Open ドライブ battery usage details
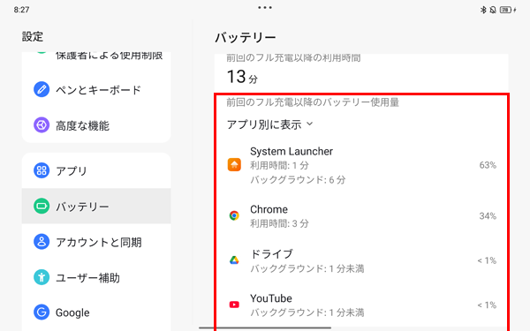 361,260
